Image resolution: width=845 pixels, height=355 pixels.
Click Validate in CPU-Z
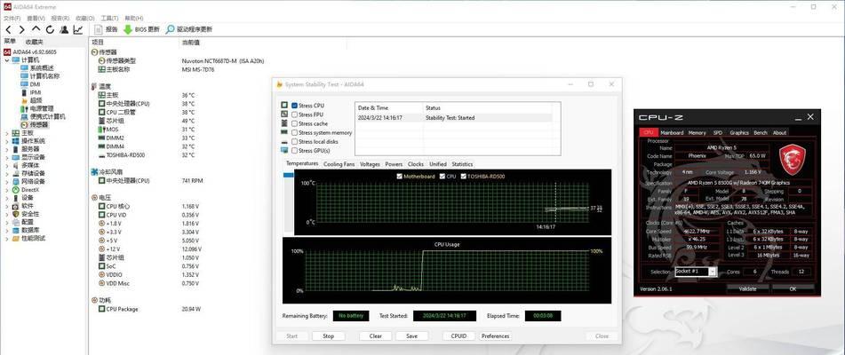tap(747, 288)
